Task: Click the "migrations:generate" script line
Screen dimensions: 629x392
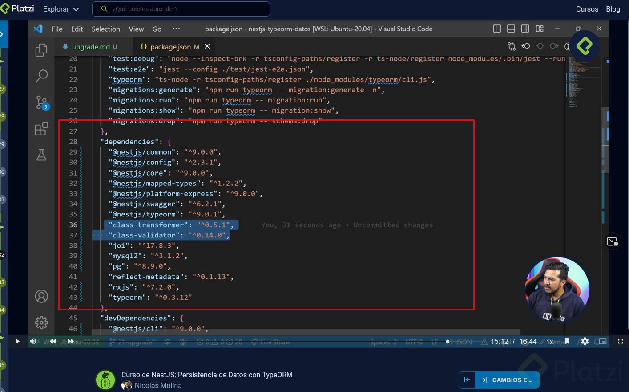Action: pos(246,90)
